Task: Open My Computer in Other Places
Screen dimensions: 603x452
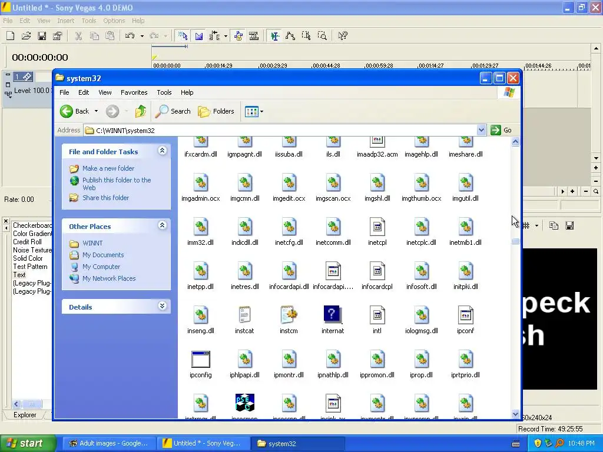Action: 101,267
